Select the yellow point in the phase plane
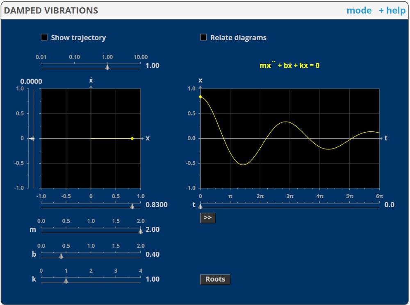Viewport: 410px width, 305px height. (x=132, y=138)
